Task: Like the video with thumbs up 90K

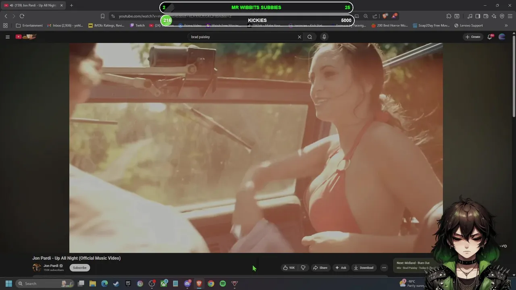Action: 289,267
